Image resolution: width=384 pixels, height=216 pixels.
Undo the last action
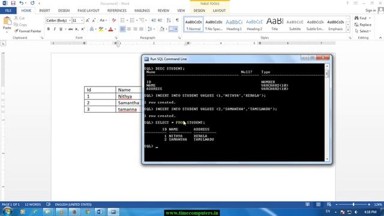pyautogui.click(x=22, y=3)
